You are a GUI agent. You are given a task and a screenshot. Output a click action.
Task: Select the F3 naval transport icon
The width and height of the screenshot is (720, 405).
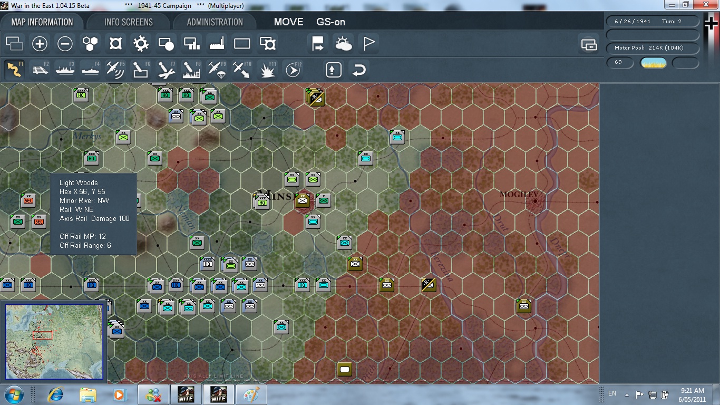pos(65,70)
